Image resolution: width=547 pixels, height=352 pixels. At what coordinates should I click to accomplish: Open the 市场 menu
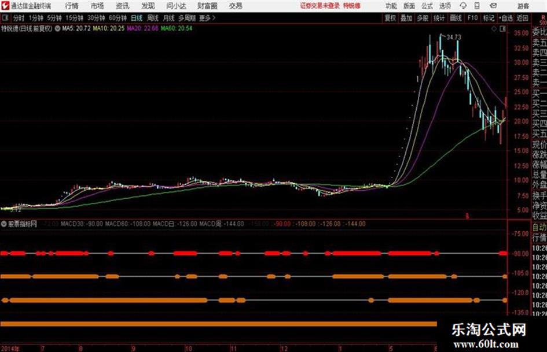pyautogui.click(x=97, y=6)
